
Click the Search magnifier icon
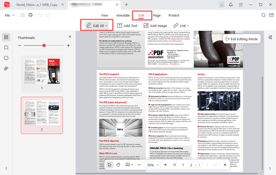263,15
